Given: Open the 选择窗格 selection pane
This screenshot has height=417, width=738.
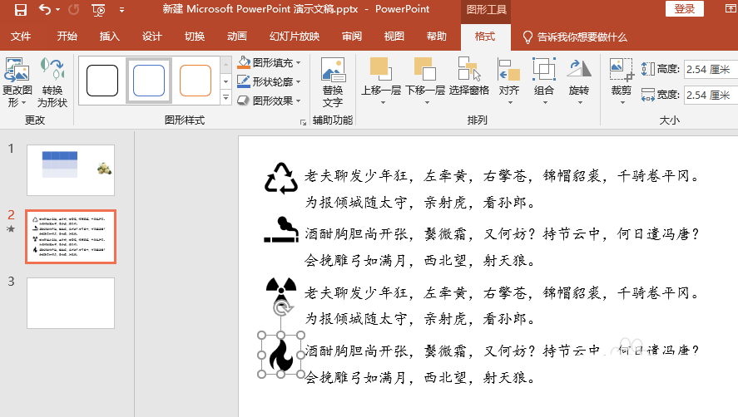Looking at the screenshot, I should tap(468, 77).
